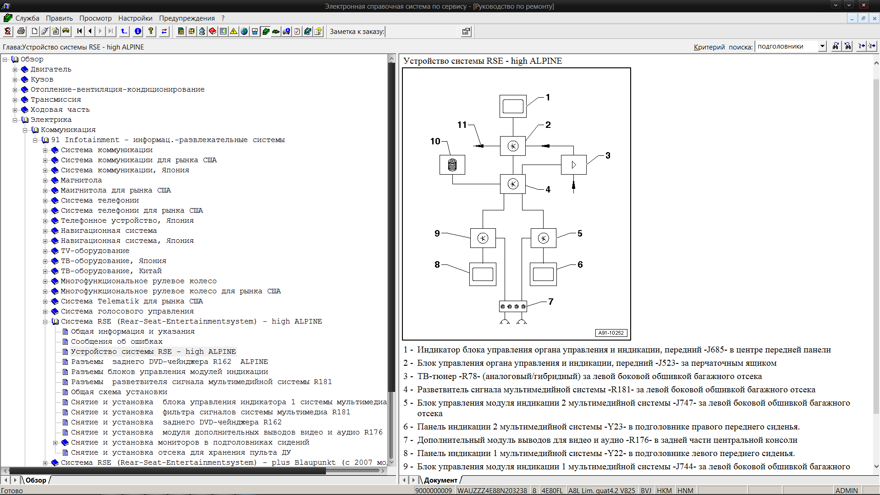
Task: Expand the Ходовая часть tree node
Action: [15, 110]
